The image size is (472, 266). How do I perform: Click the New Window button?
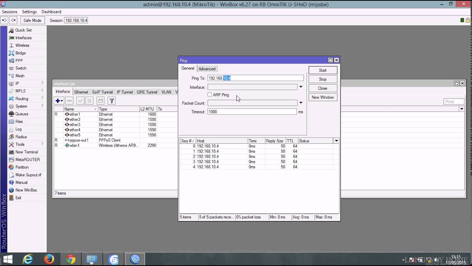[x=323, y=97]
